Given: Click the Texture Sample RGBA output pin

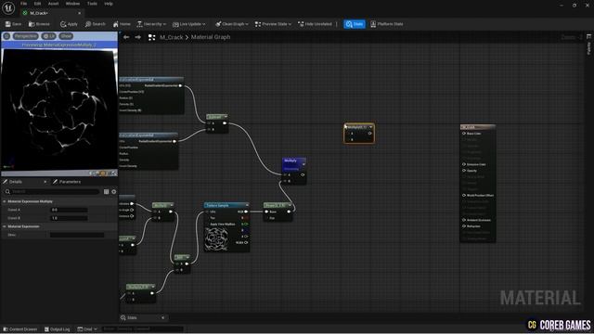Looking at the screenshot, I should tap(246, 242).
